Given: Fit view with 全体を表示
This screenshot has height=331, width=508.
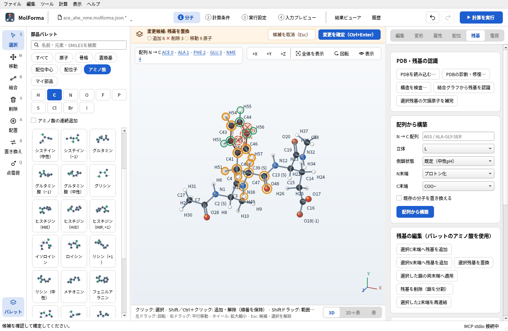Looking at the screenshot, I should (x=310, y=54).
